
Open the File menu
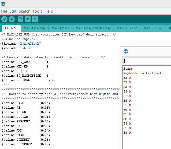(4, 11)
